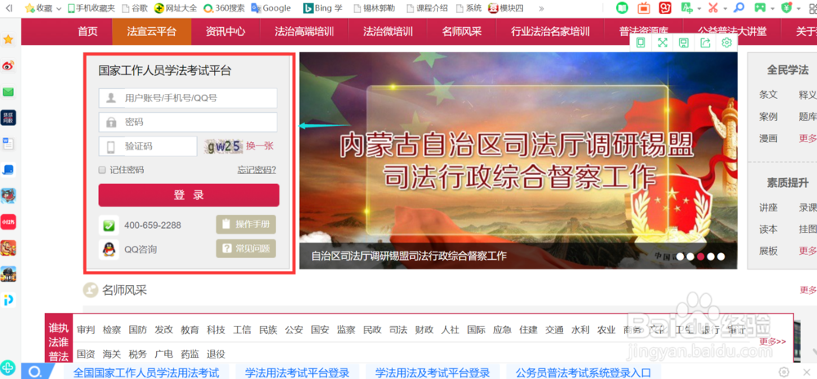Open the Weibo sidebar icon
Screen dimensions: 817x379
[x=8, y=66]
